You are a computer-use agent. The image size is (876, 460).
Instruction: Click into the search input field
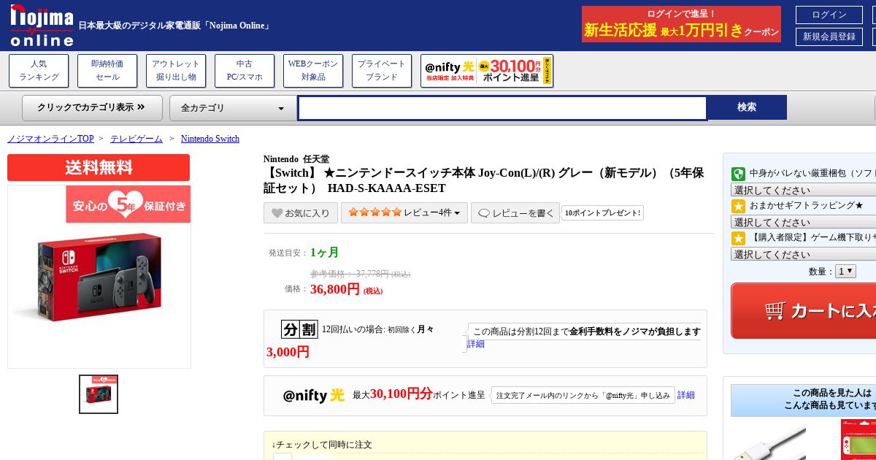coord(502,108)
